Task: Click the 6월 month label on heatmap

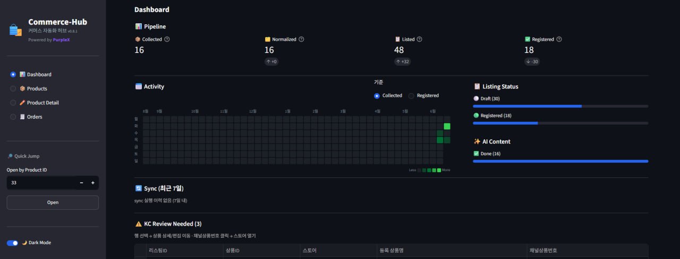Action: coord(433,111)
